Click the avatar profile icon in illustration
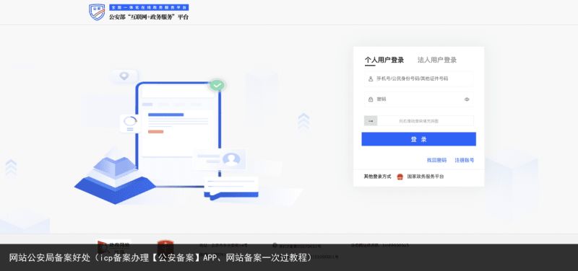578x271 pixels. (231, 159)
